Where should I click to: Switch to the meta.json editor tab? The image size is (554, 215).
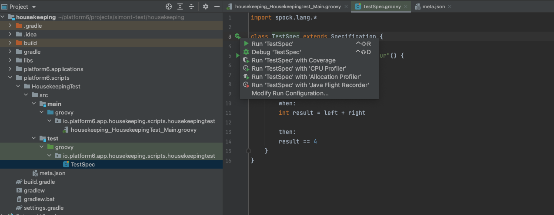434,7
